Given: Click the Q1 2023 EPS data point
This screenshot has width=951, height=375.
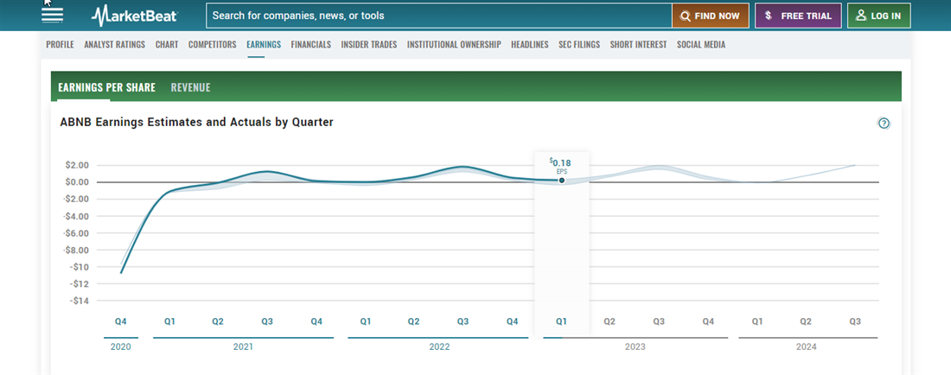Looking at the screenshot, I should pyautogui.click(x=561, y=181).
